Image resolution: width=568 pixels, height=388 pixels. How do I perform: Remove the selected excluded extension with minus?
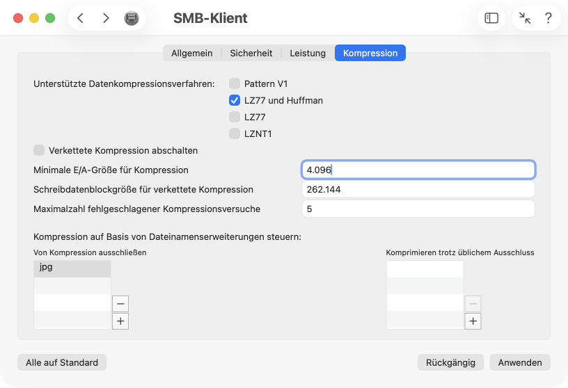click(120, 304)
